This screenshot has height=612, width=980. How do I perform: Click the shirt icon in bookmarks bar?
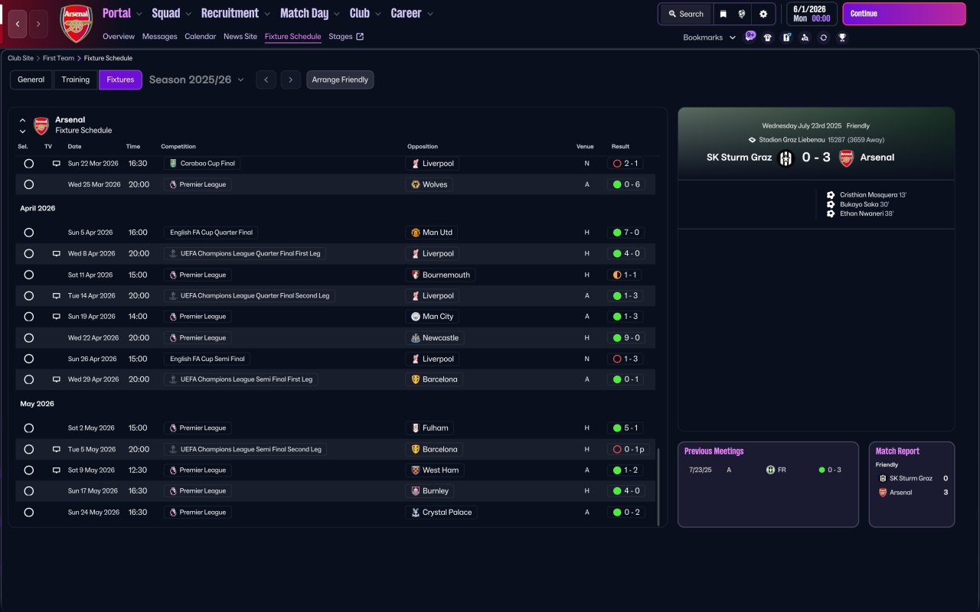(768, 37)
